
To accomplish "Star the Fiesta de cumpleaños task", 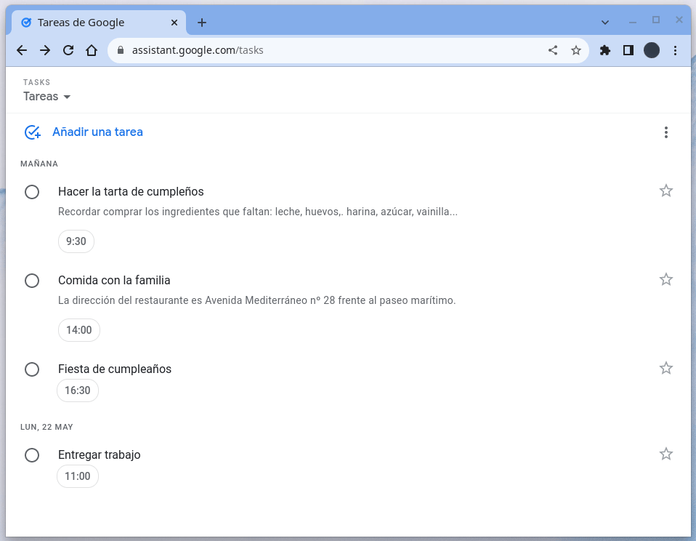I will click(x=665, y=368).
